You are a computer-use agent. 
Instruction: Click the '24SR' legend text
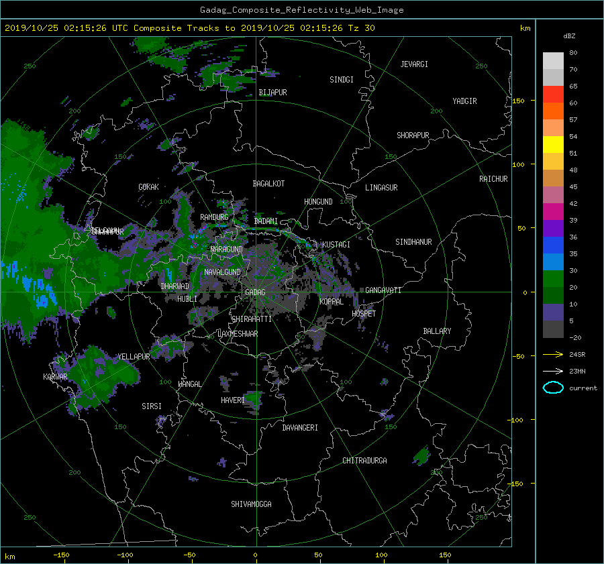pyautogui.click(x=577, y=355)
